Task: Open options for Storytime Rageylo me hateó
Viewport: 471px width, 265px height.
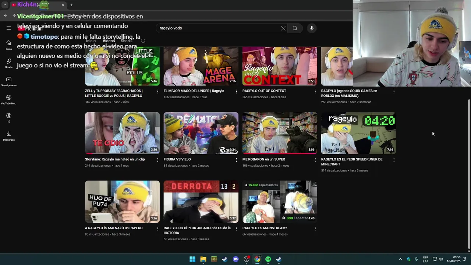Action: (x=158, y=160)
